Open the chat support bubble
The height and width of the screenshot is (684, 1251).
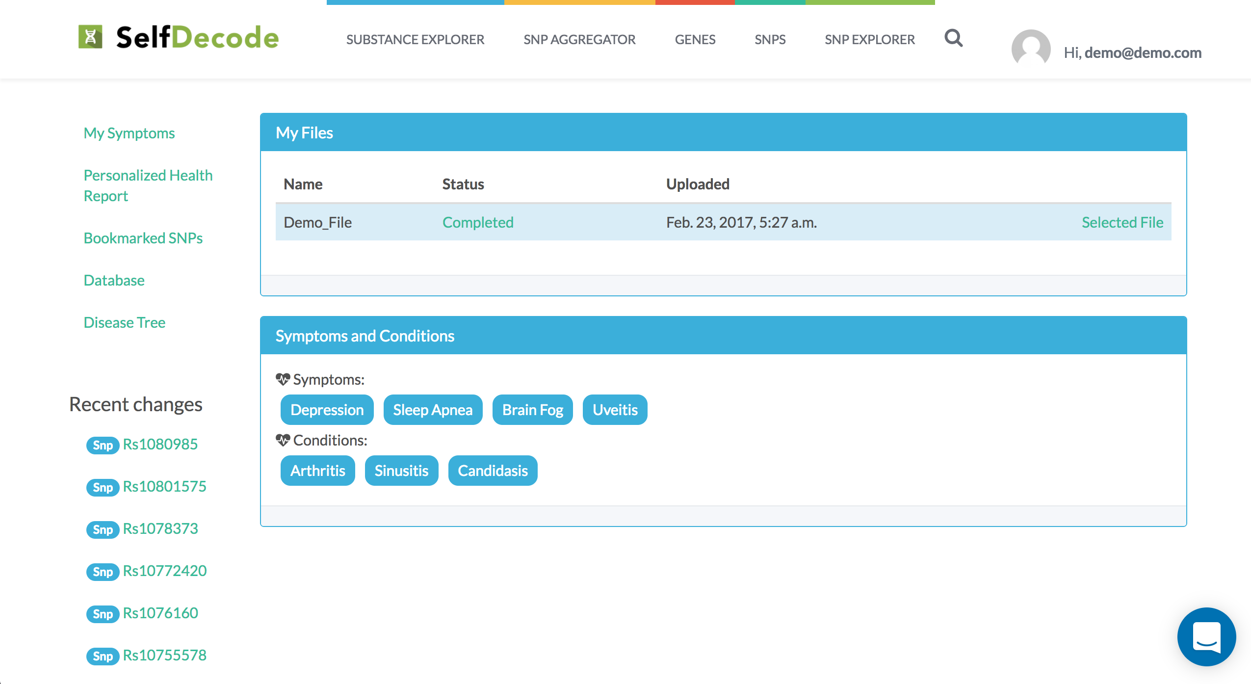click(1206, 636)
